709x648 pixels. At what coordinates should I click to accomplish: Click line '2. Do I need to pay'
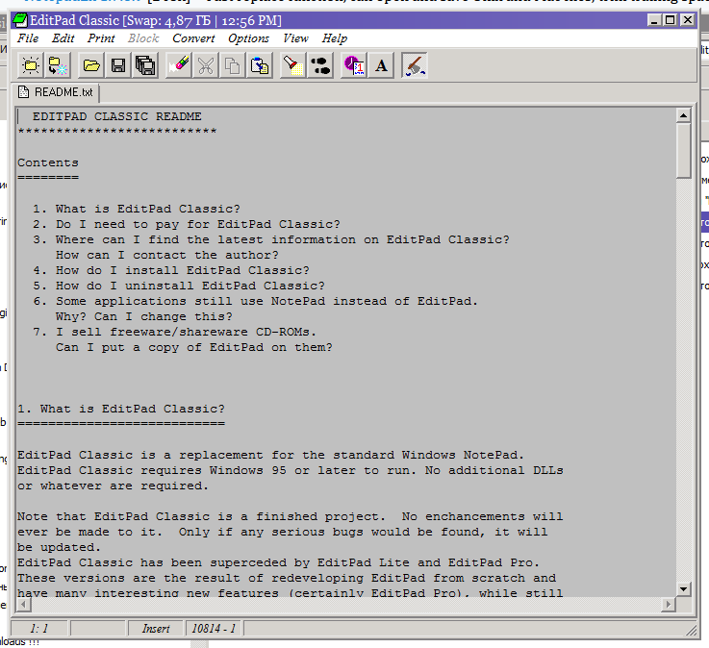[187, 224]
